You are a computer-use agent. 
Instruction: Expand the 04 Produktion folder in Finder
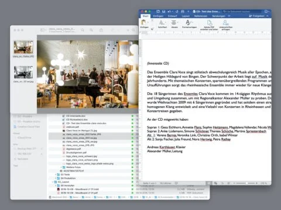(56, 178)
